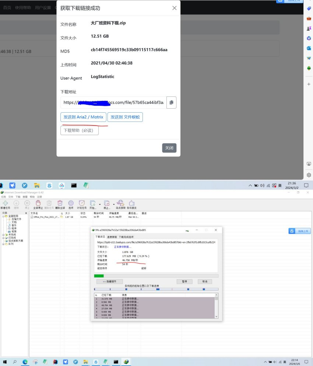Click the 新建任务 (new task) toolbar icon

[x=5, y=203]
